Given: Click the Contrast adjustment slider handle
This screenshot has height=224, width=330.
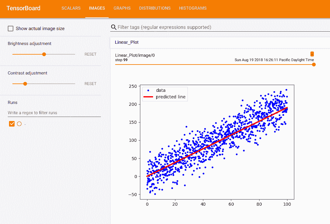Looking at the screenshot, I should coord(25,84).
